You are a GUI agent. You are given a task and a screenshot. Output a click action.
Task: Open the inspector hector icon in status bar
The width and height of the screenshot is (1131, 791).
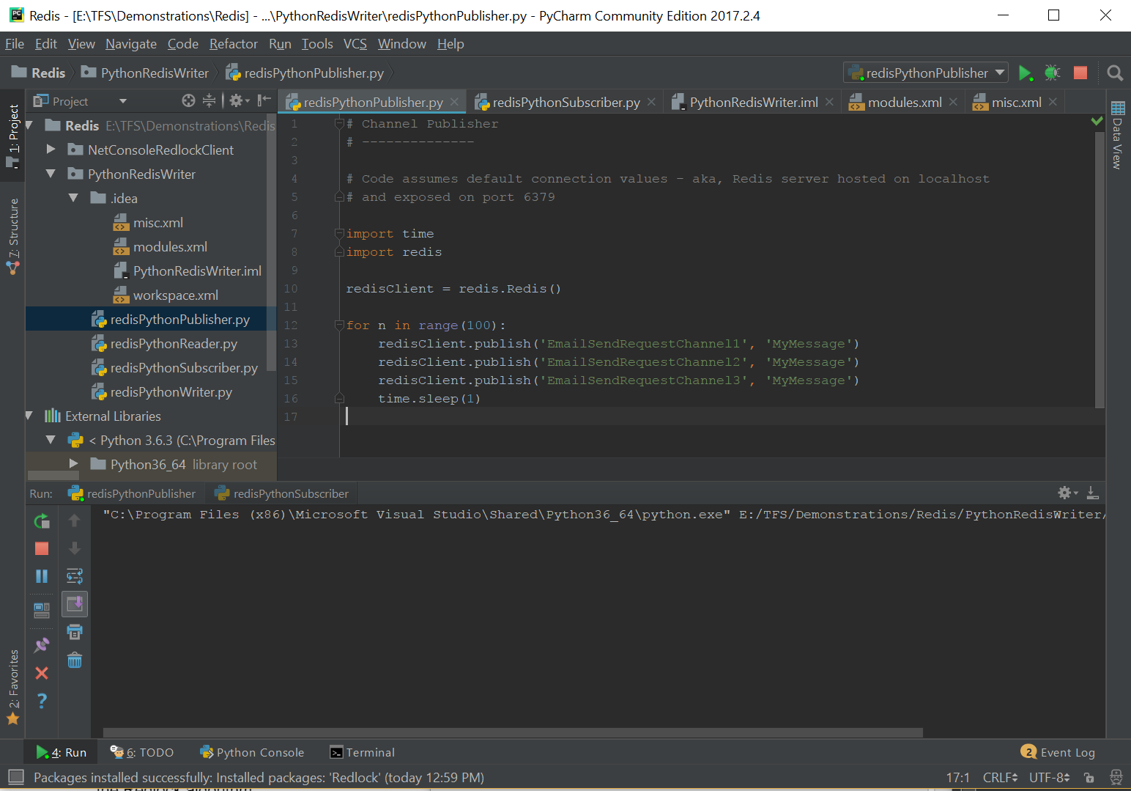1116,777
